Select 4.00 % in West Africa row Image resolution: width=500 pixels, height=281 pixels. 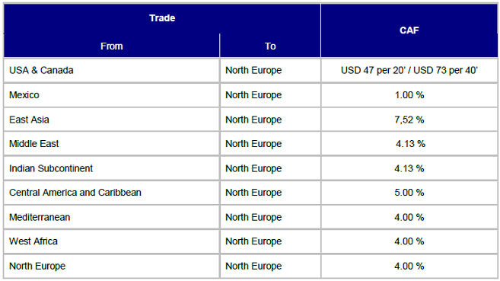409,241
